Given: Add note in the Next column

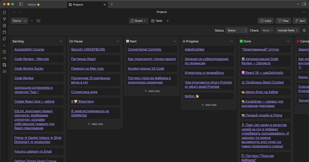Looking at the screenshot, I should pyautogui.click(x=152, y=91).
